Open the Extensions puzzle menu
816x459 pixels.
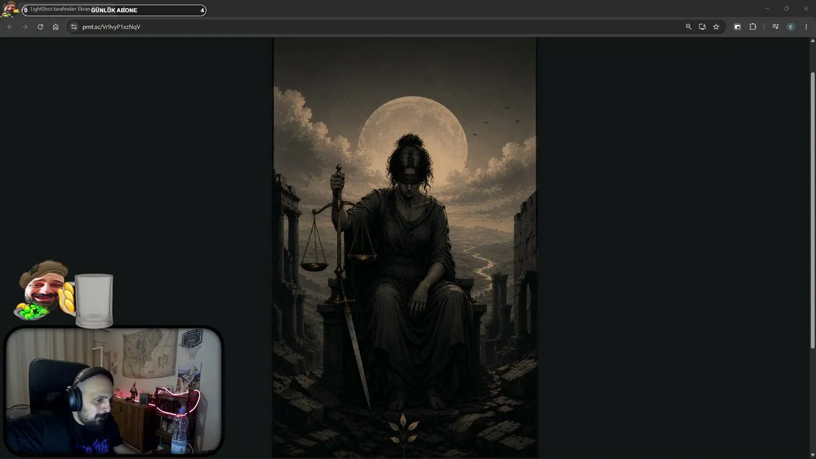[753, 27]
